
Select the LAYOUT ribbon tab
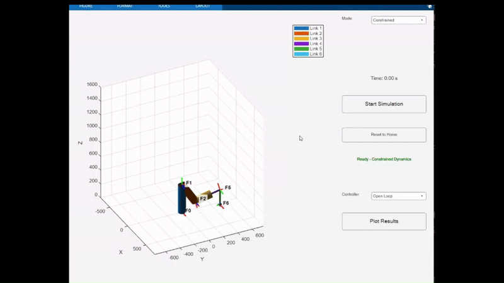(x=202, y=6)
